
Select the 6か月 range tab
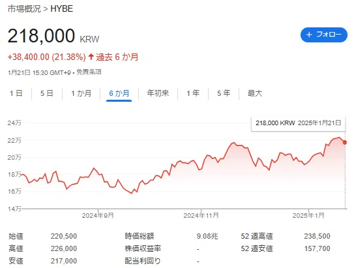[x=119, y=93]
